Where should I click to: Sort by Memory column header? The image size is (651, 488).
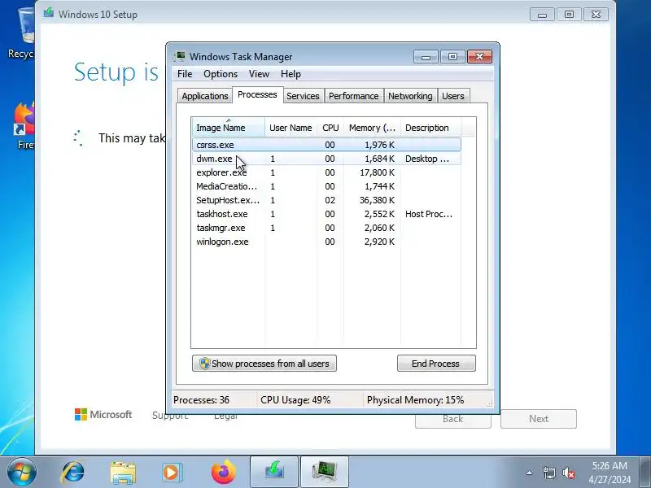point(372,128)
